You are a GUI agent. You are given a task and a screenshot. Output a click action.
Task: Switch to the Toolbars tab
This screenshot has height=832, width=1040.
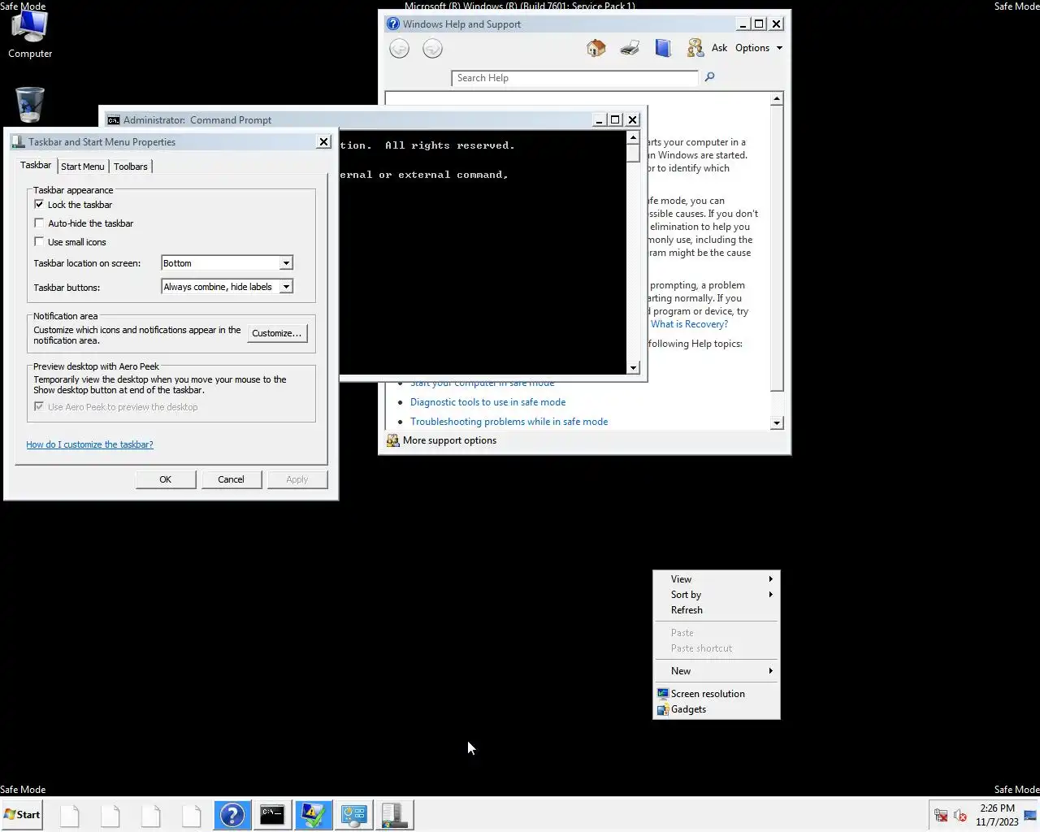point(131,167)
